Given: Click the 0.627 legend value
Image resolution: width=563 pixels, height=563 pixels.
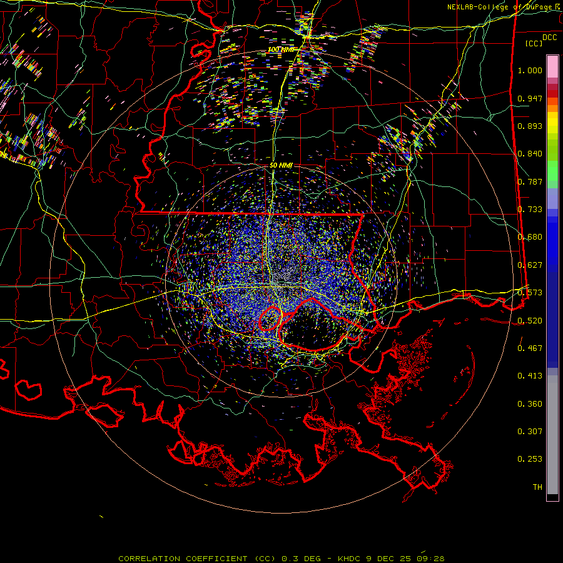Looking at the screenshot, I should point(530,265).
